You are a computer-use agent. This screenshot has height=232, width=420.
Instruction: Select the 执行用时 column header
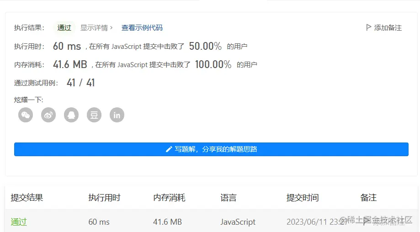point(105,198)
